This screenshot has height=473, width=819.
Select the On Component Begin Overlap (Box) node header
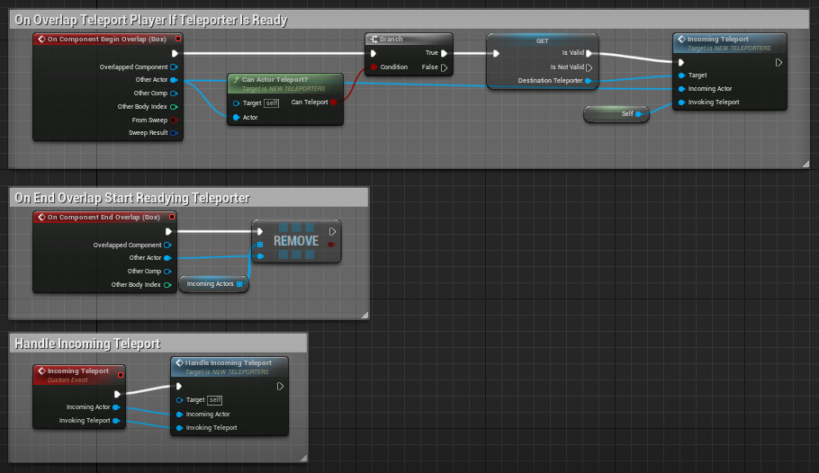pyautogui.click(x=108, y=40)
